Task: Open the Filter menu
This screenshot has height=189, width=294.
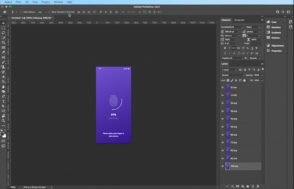Action: (x=18, y=2)
